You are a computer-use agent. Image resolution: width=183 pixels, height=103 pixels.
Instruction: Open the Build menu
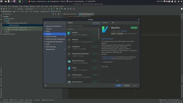(x=38, y=6)
